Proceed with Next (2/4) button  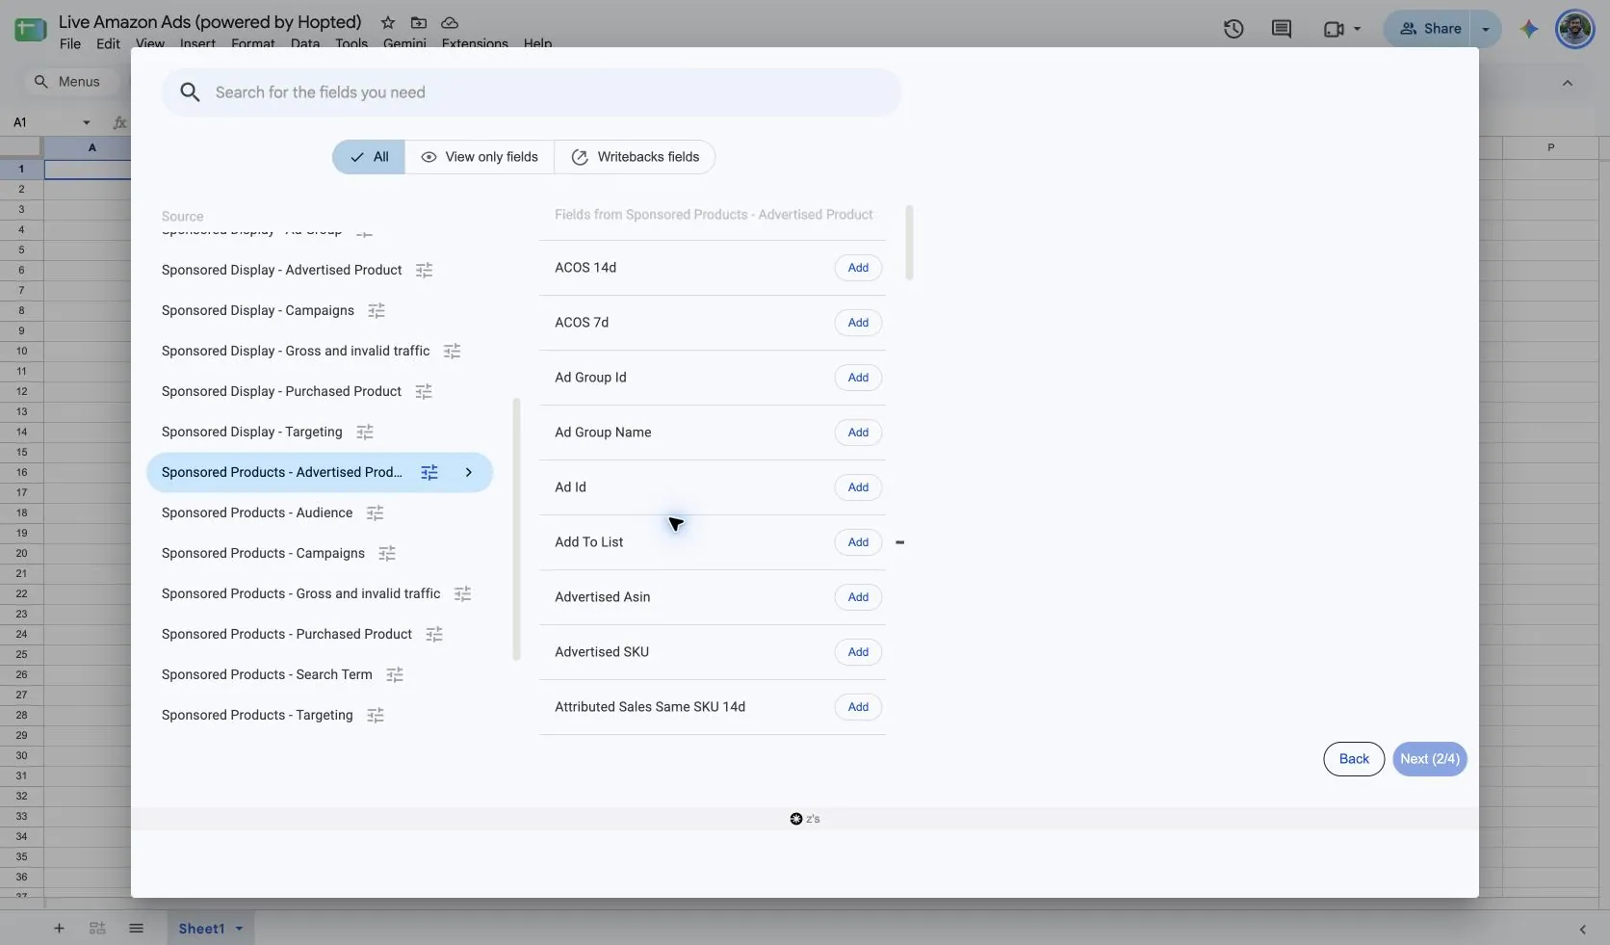tap(1430, 759)
